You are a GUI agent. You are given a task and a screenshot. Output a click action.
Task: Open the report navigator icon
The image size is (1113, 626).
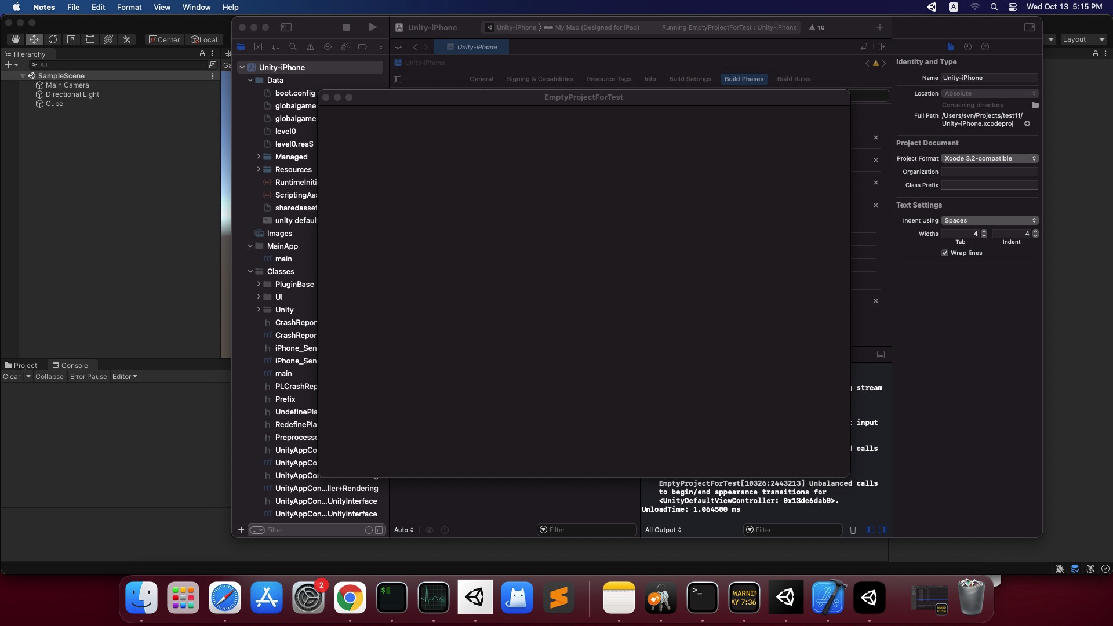tap(380, 47)
